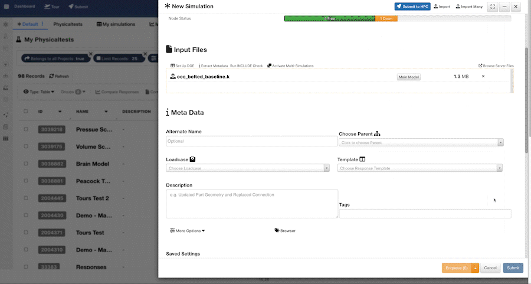This screenshot has height=284, width=531.
Task: Click the Template columns icon beside its label
Action: click(x=362, y=159)
